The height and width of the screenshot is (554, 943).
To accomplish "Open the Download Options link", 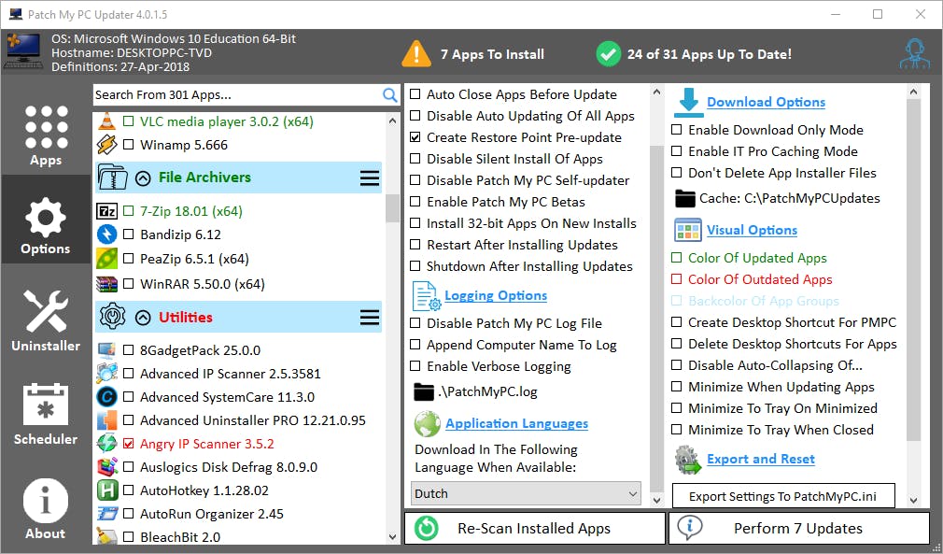I will 766,102.
